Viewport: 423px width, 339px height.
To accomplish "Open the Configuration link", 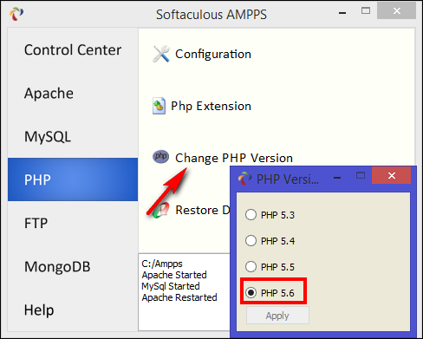I will (213, 54).
